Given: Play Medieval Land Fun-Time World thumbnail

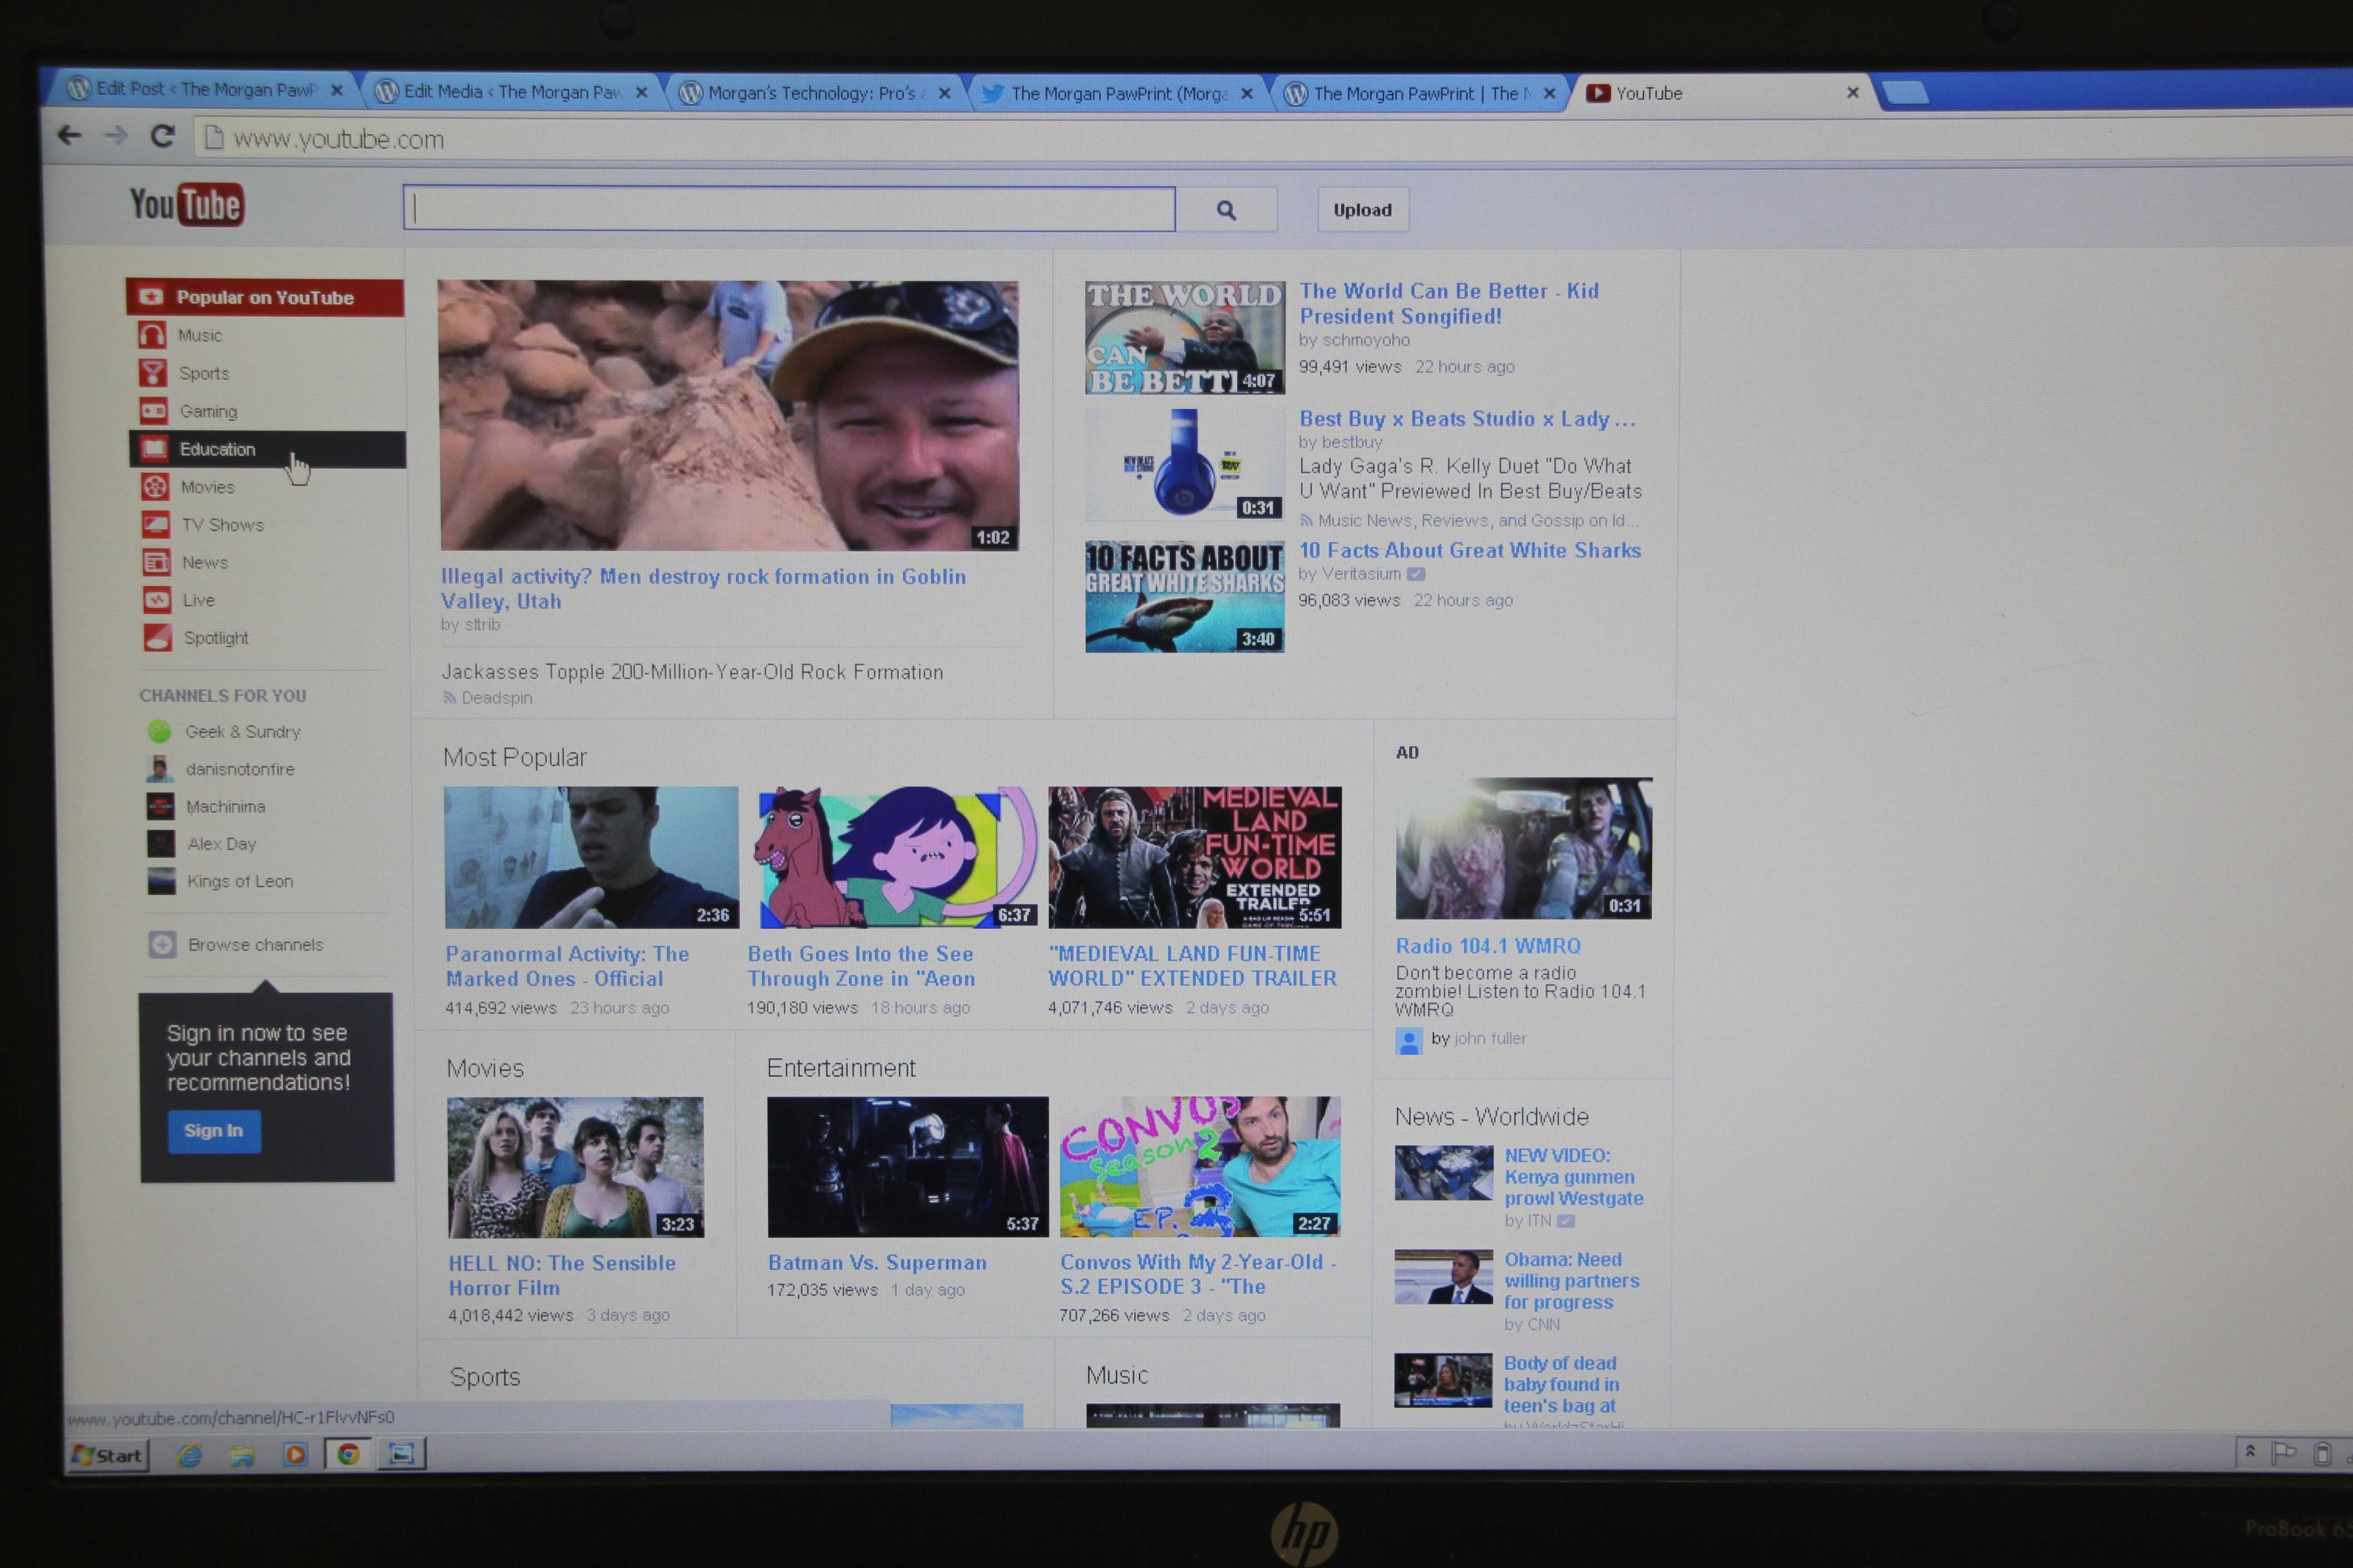Looking at the screenshot, I should pyautogui.click(x=1195, y=857).
